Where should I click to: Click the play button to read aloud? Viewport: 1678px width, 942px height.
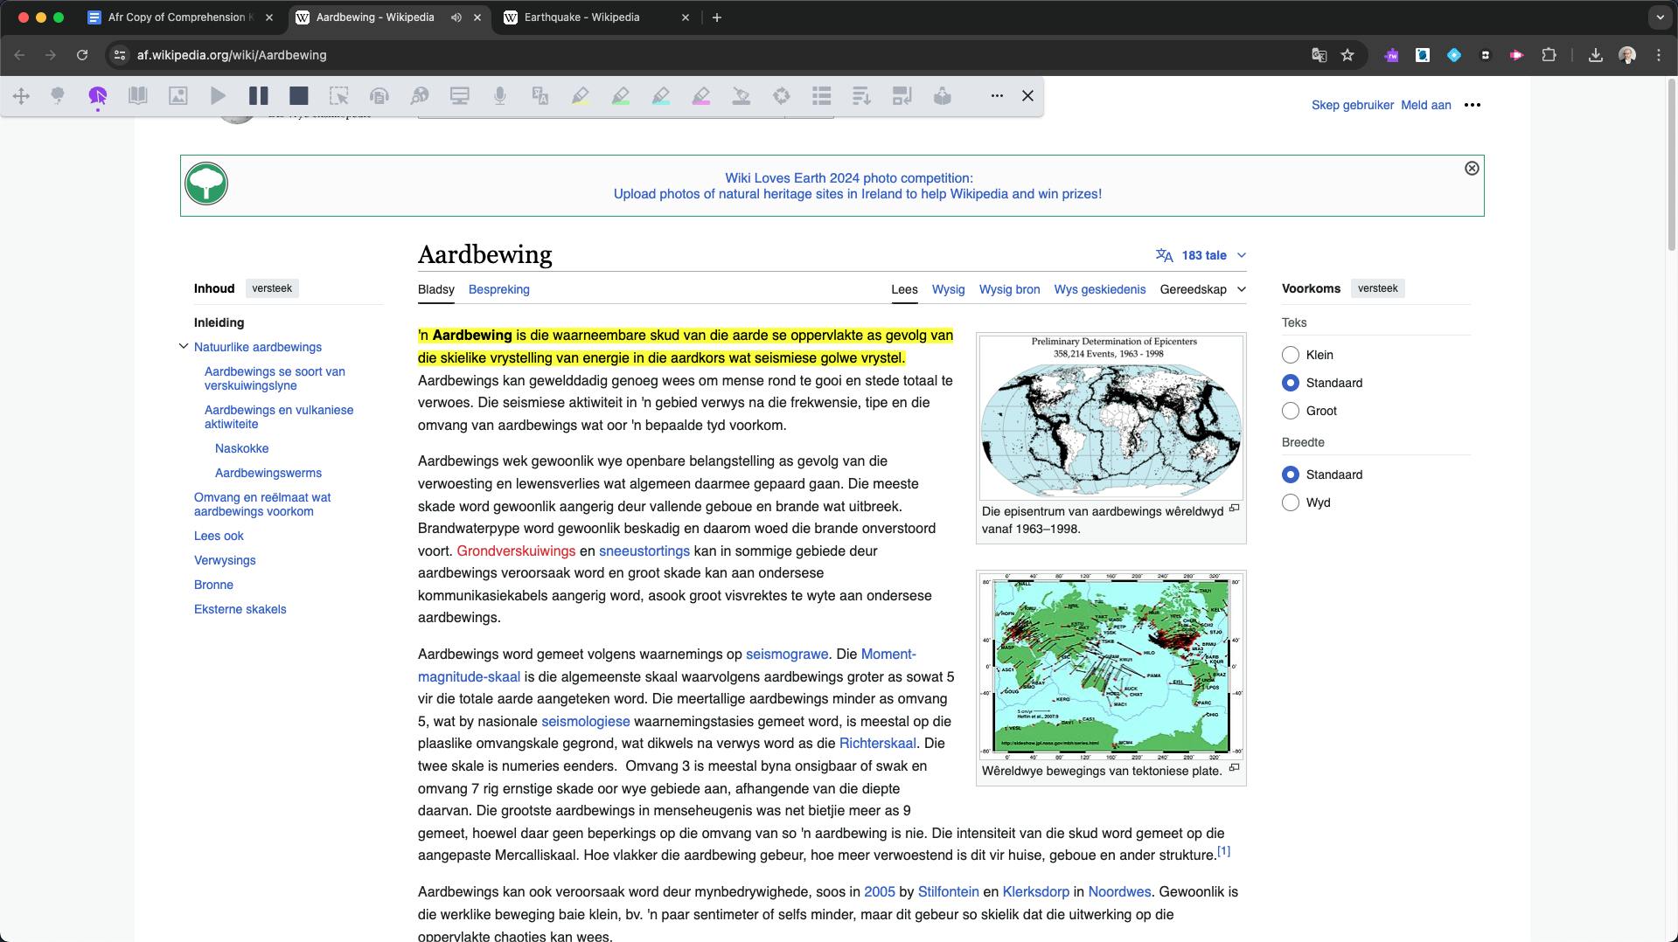pos(219,96)
